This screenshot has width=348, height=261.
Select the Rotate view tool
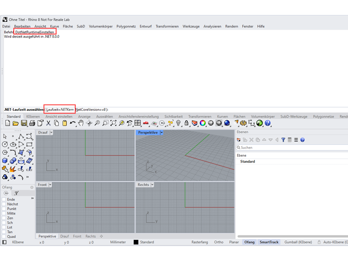(x=89, y=123)
